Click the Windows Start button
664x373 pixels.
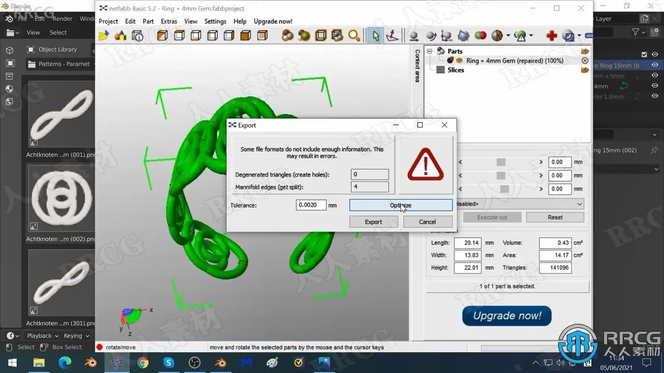coord(11,363)
